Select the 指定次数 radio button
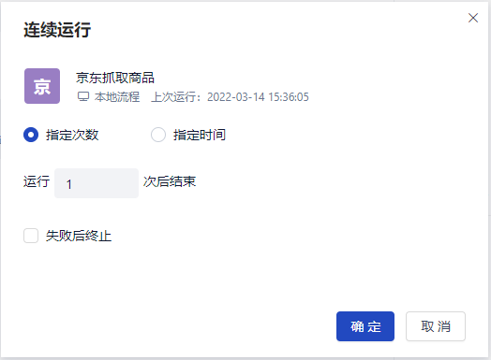The image size is (491, 360). tap(31, 135)
